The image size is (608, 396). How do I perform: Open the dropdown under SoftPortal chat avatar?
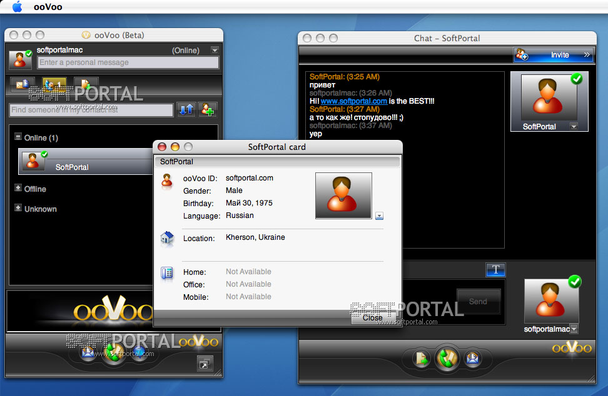coord(574,127)
